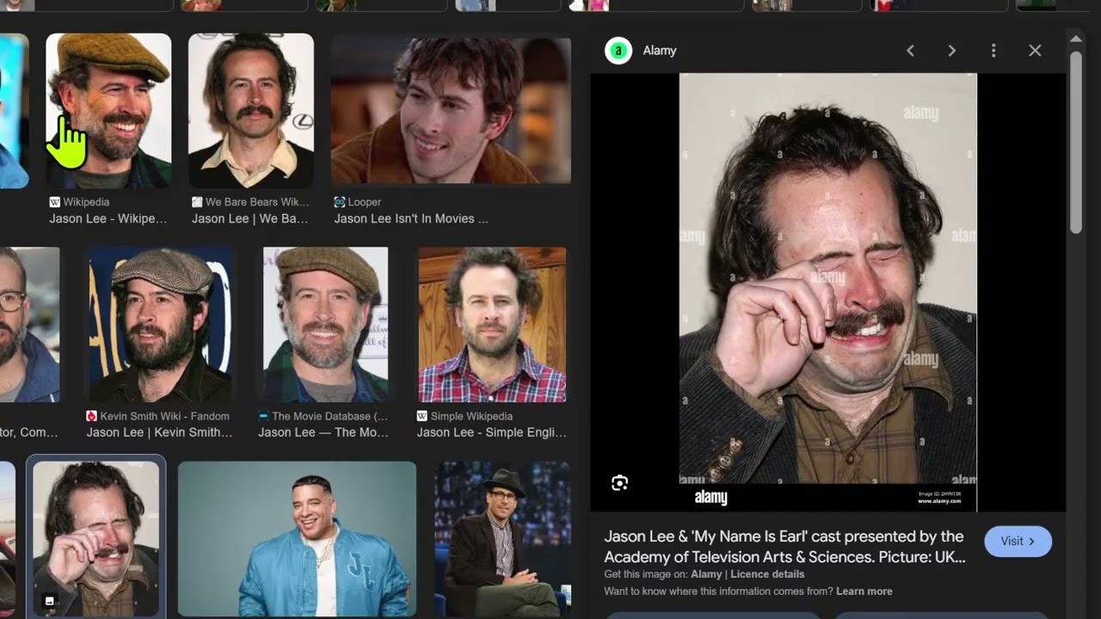Open 'Jason Lee - Simple Engli...' caption
1101x619 pixels.
click(x=492, y=432)
